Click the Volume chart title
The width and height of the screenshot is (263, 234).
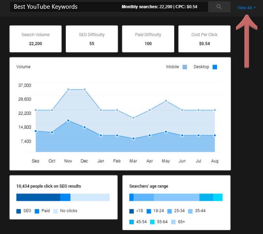click(x=23, y=67)
